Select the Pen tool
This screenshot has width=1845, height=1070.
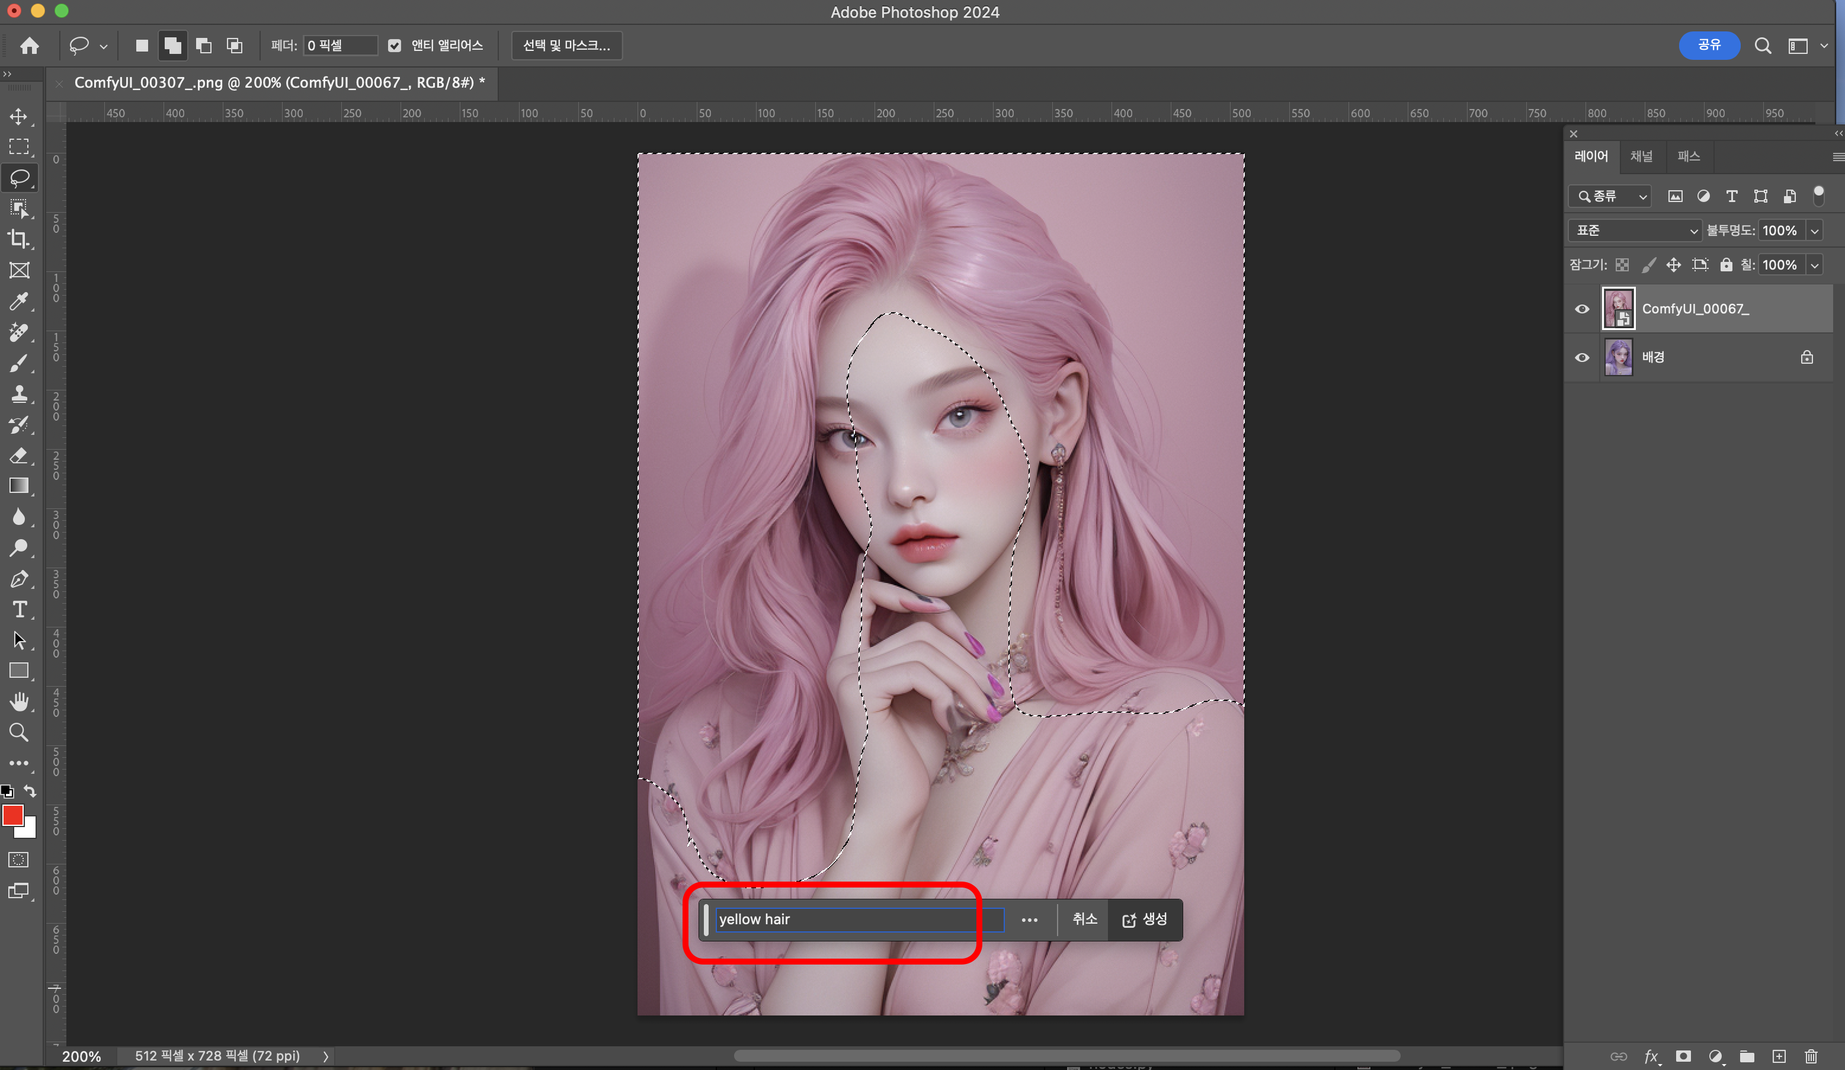point(19,579)
